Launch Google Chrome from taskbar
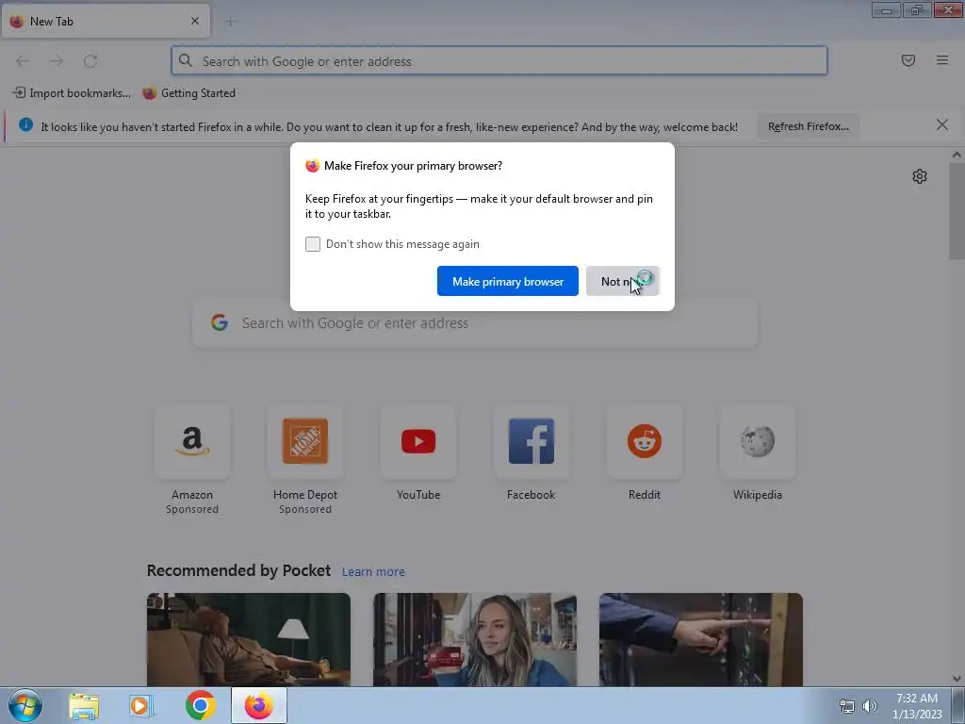The width and height of the screenshot is (965, 724). point(200,705)
